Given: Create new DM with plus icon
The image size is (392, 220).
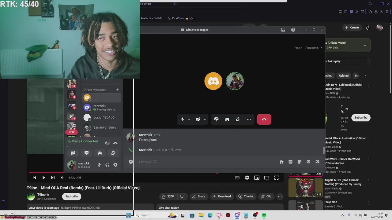Looking at the screenshot, I should click(117, 90).
